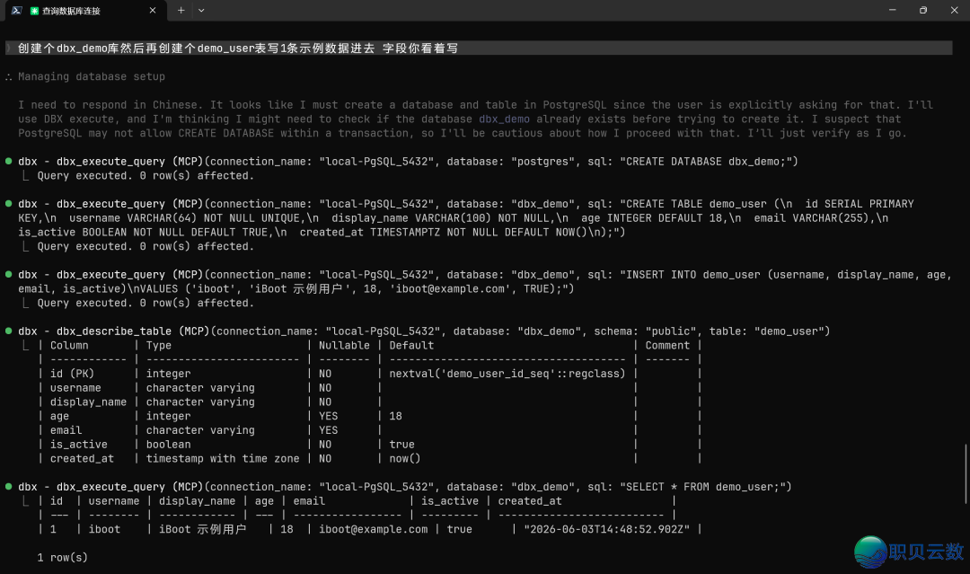Click the highlighted dbx_demo name in reasoning text
Screen dimensions: 970x574
(x=504, y=119)
